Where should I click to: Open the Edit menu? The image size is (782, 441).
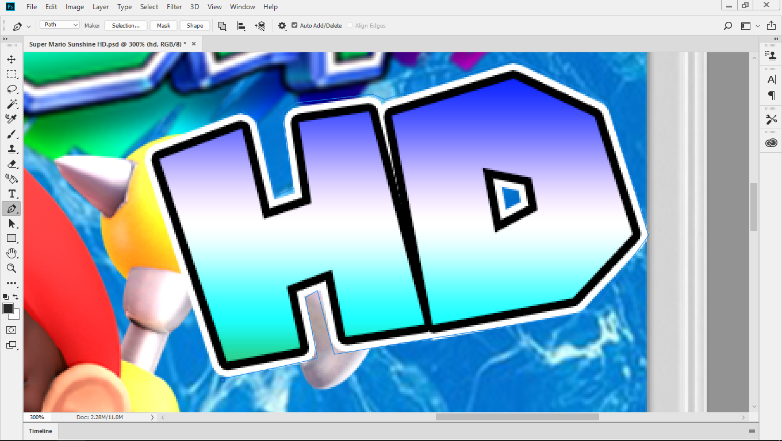pos(51,7)
